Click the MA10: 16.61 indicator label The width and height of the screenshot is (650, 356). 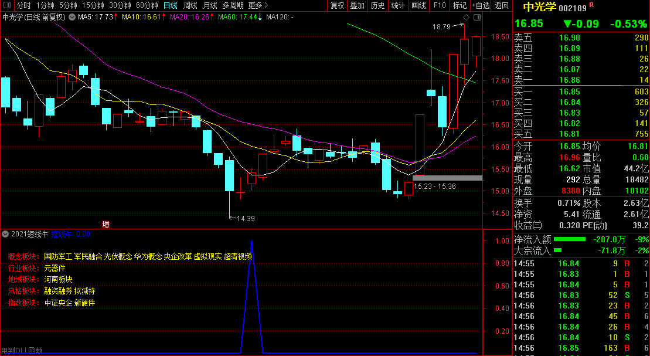tap(141, 17)
